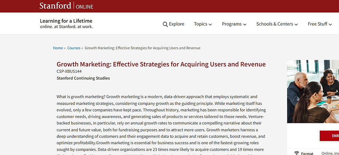This screenshot has width=339, height=155.
Task: Click the course code CSP-XBUS144
Action: [69, 71]
